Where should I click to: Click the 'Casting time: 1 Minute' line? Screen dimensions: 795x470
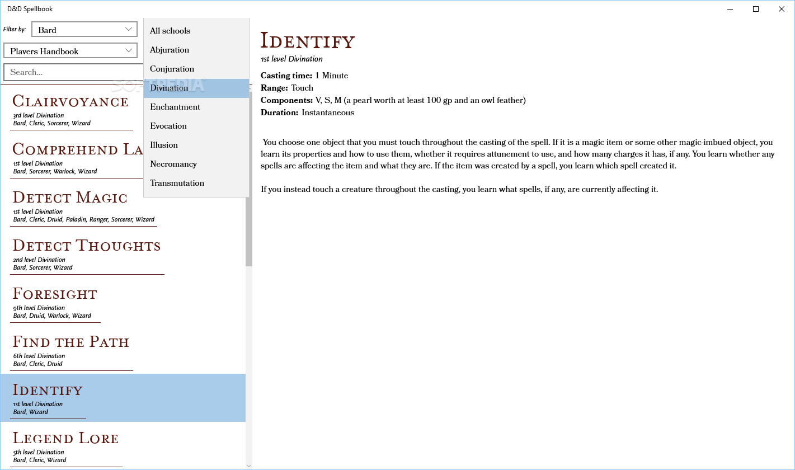[x=304, y=76]
